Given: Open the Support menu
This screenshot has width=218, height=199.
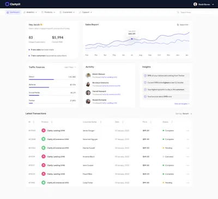Looking at the screenshot, I should (x=86, y=12).
